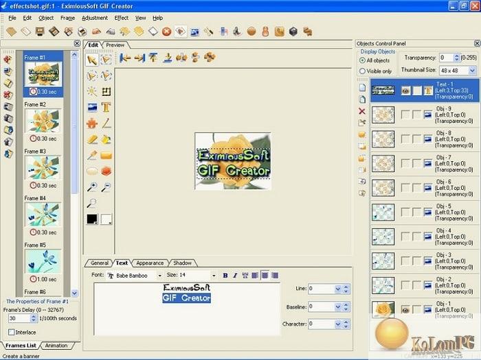
Task: Choose the ellipse shape tool
Action: click(x=91, y=171)
